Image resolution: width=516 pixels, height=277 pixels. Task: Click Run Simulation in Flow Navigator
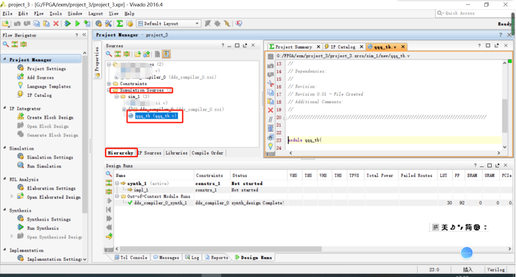(44, 166)
